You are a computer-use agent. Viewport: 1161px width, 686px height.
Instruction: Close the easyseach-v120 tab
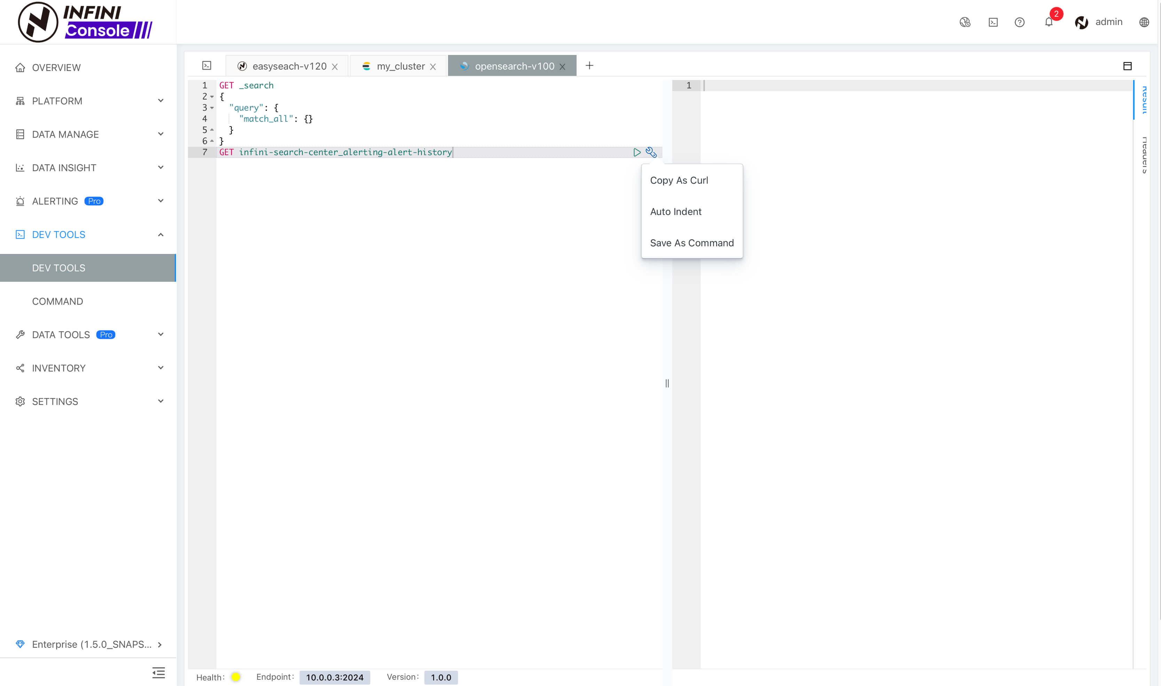(335, 66)
